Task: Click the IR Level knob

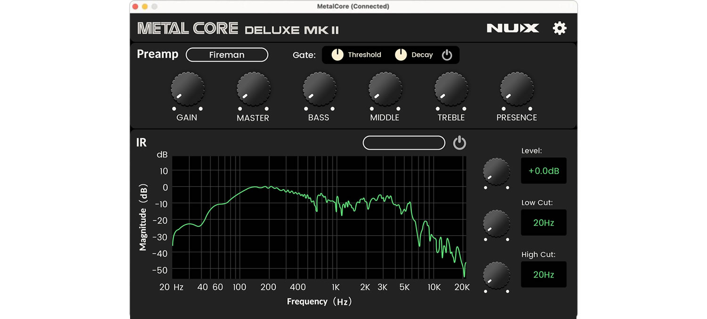Action: tap(496, 171)
